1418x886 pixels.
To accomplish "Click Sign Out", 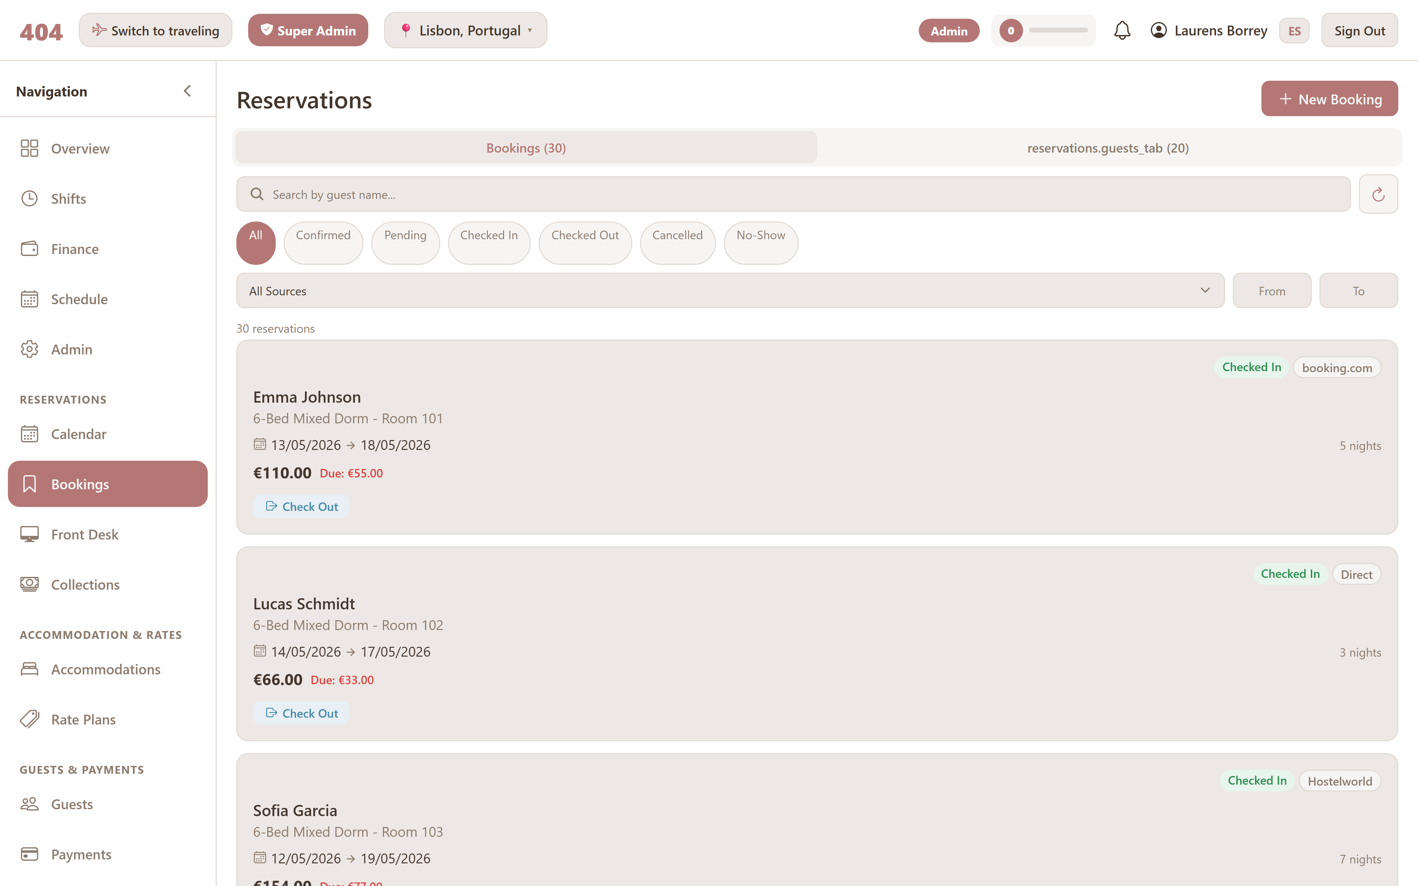I will coord(1359,31).
